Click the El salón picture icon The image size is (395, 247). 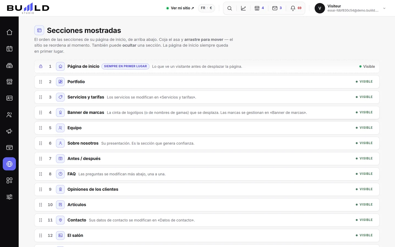tap(60, 235)
